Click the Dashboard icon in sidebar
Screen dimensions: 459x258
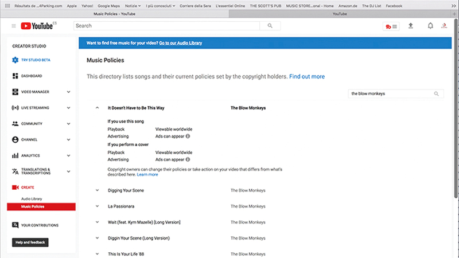pyautogui.click(x=15, y=76)
